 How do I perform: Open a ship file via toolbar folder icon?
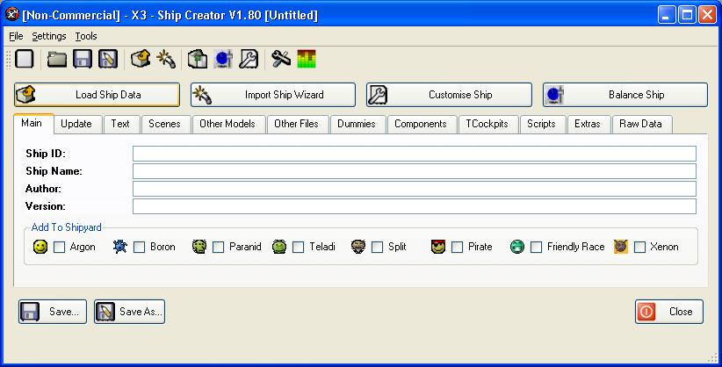pyautogui.click(x=56, y=60)
